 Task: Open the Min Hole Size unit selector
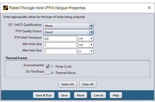coord(86,45)
